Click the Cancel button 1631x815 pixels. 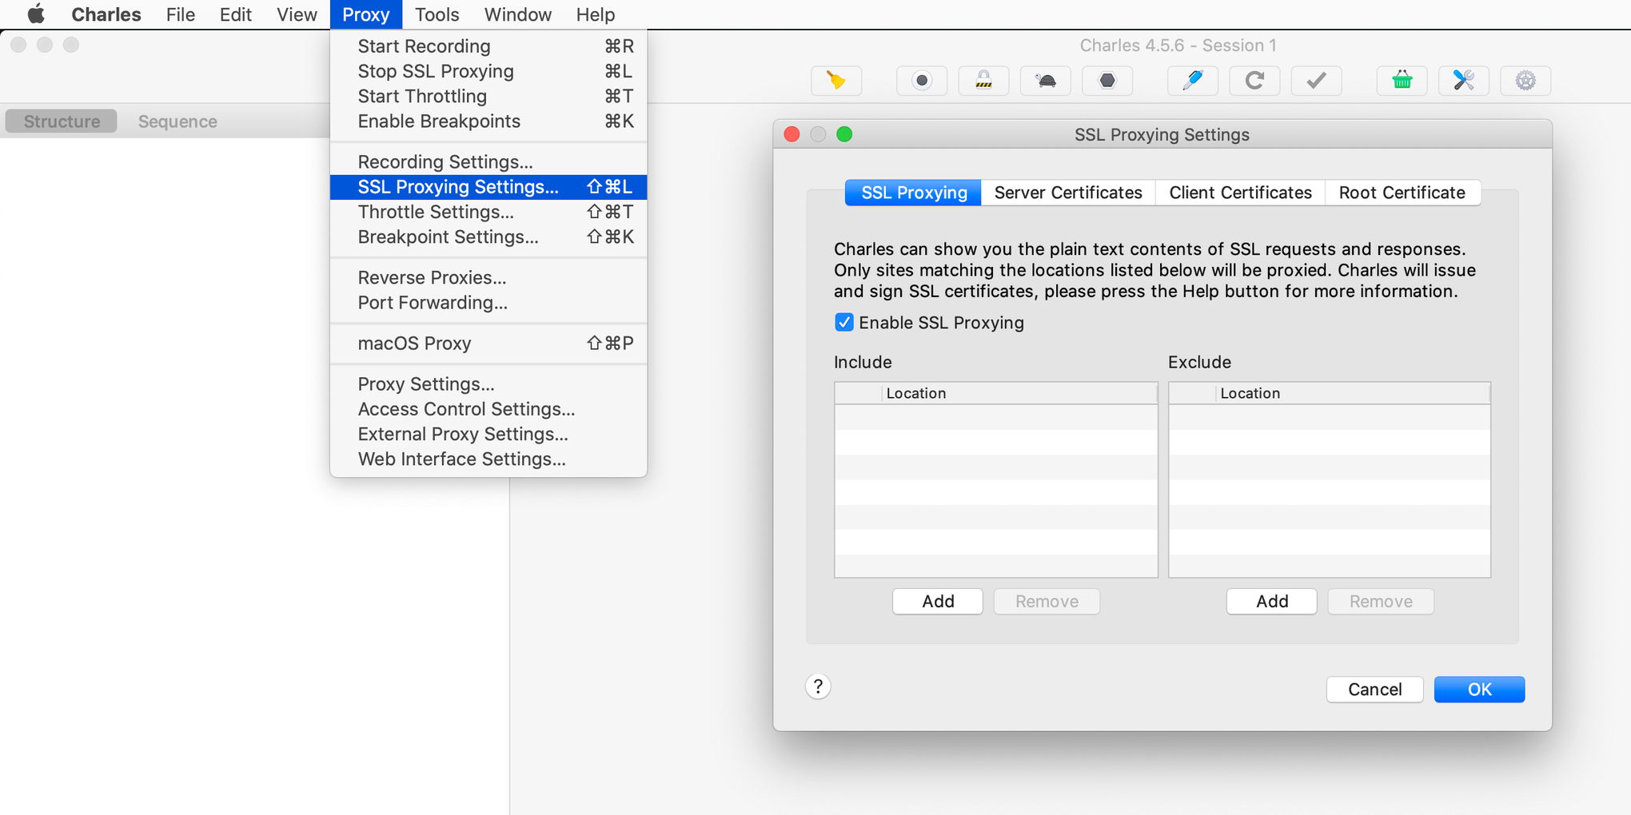tap(1375, 690)
